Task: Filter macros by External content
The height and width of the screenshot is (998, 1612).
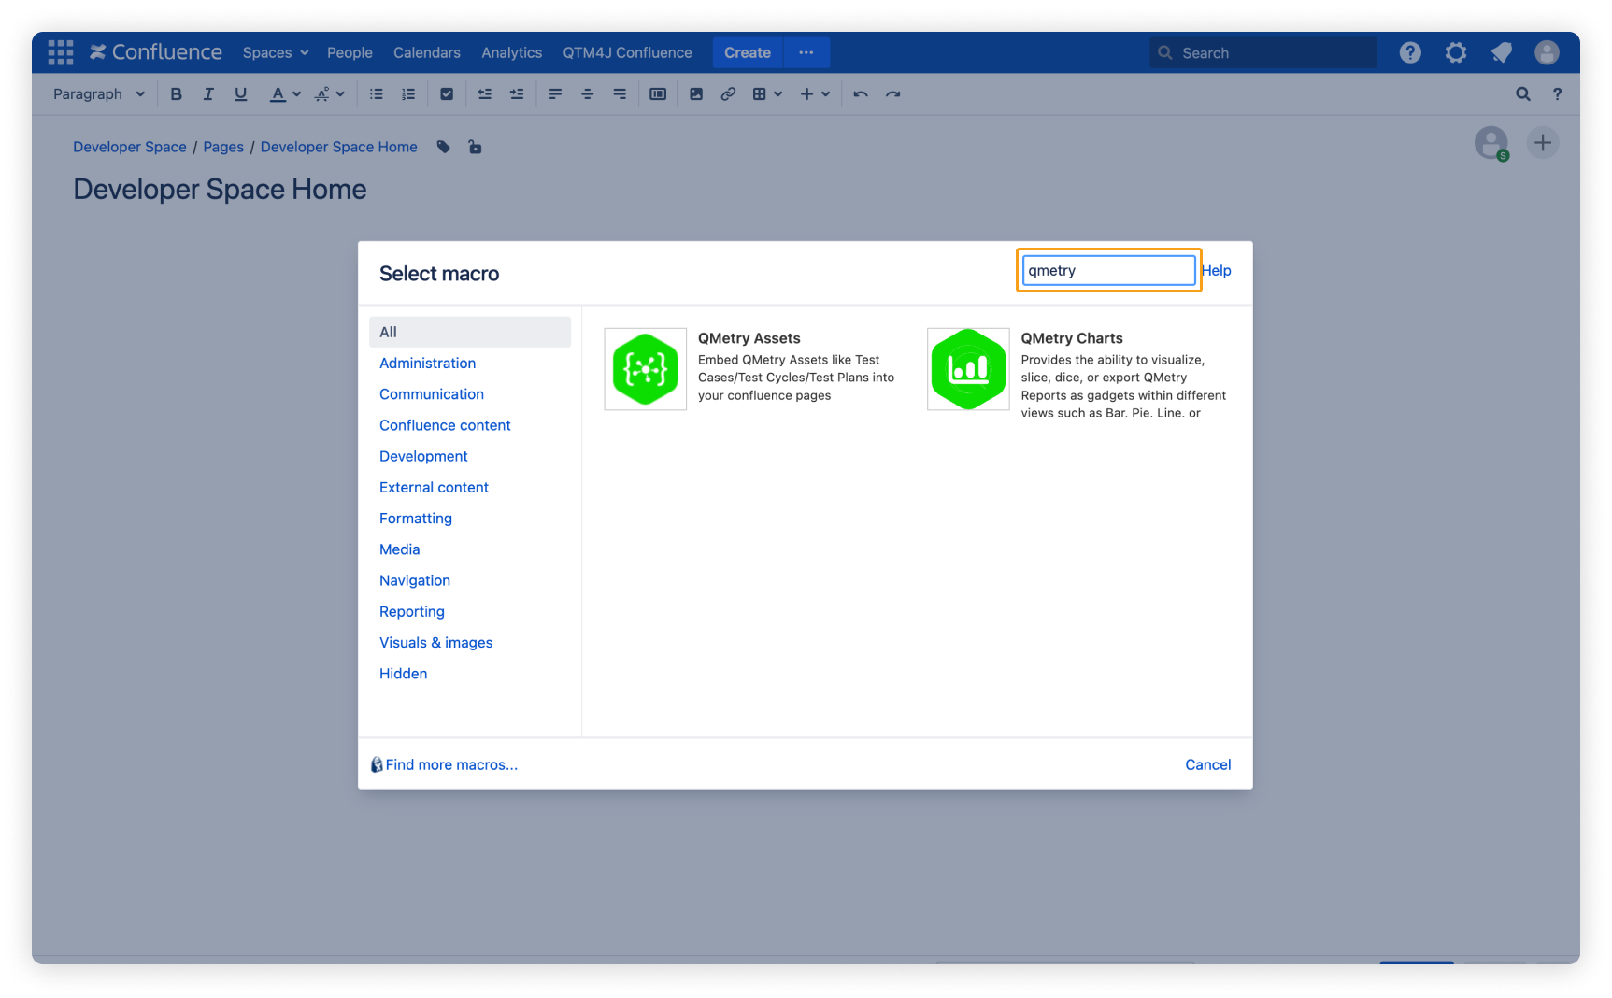Action: (434, 487)
